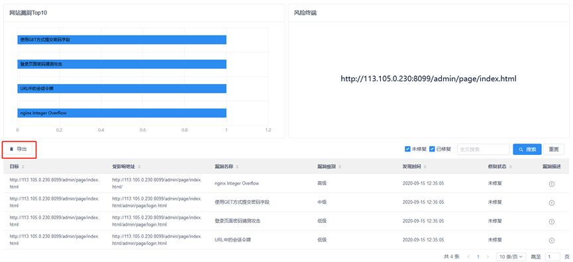
Task: Open description icon for URL中的会话令牌 row
Action: click(552, 240)
